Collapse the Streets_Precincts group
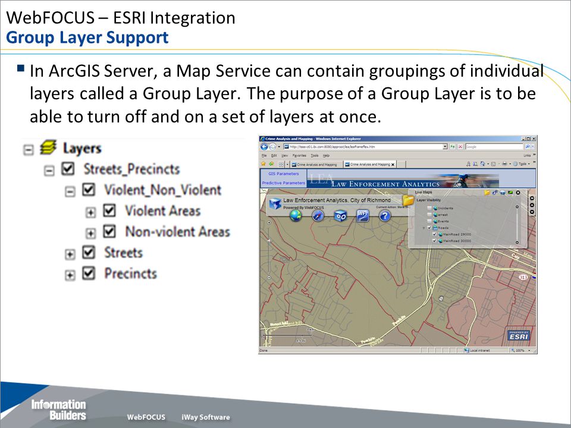 [49, 171]
